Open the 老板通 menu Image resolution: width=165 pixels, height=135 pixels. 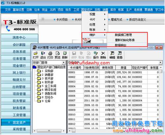tap(138, 10)
